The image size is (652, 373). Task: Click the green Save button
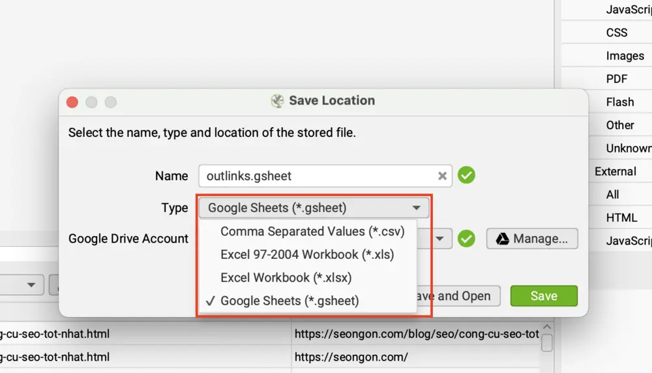544,295
